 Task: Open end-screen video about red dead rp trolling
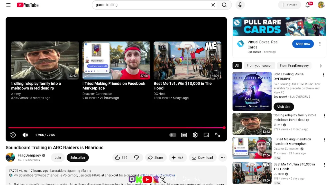(x=45, y=60)
